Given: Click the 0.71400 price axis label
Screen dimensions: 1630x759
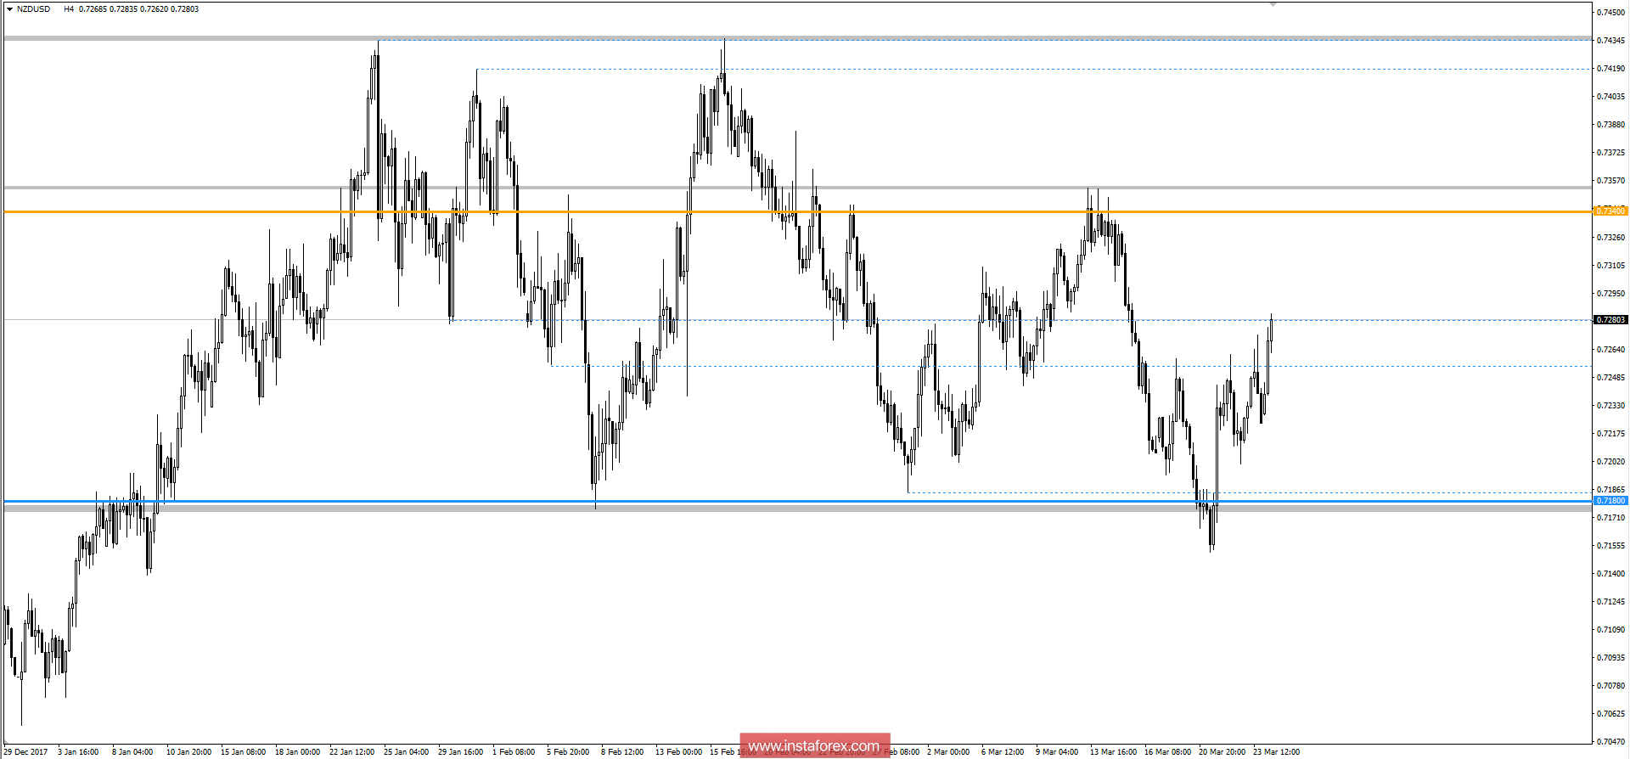Looking at the screenshot, I should click(1611, 574).
